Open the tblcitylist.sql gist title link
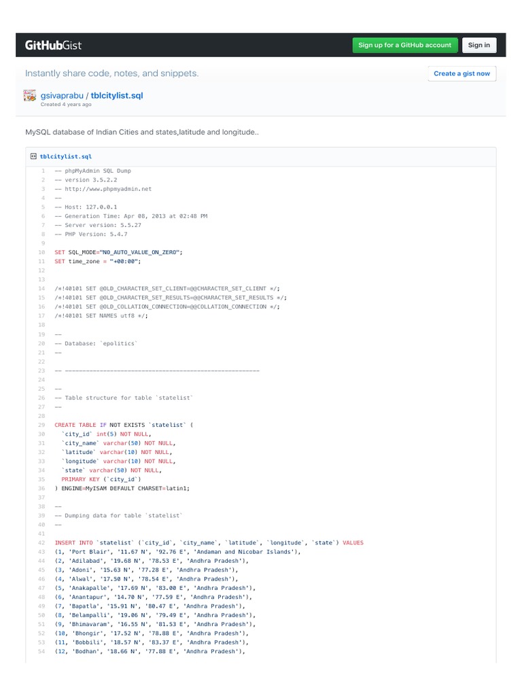The image size is (522, 696). pyautogui.click(x=117, y=96)
